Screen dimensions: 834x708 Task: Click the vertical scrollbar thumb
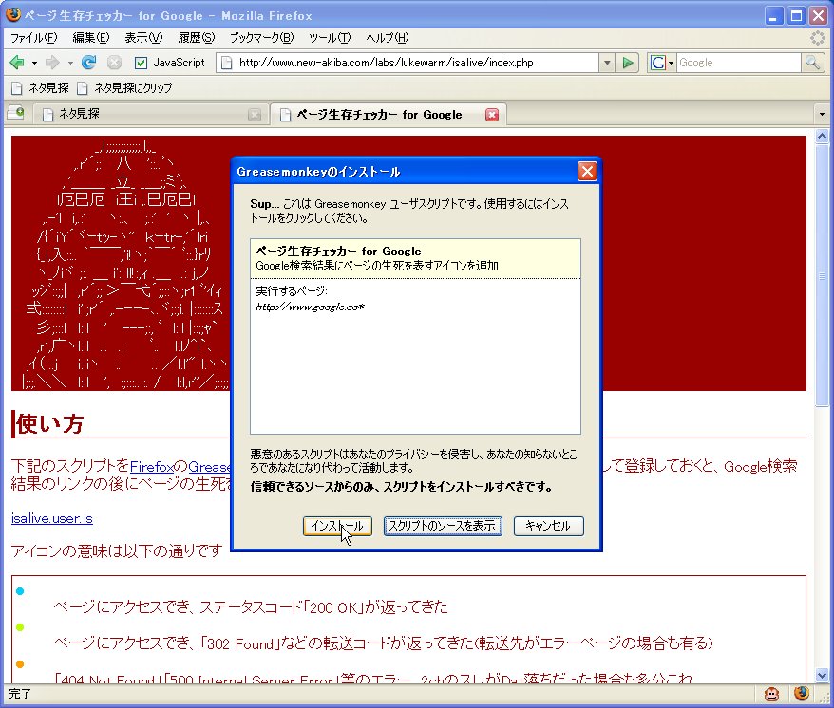tap(822, 275)
